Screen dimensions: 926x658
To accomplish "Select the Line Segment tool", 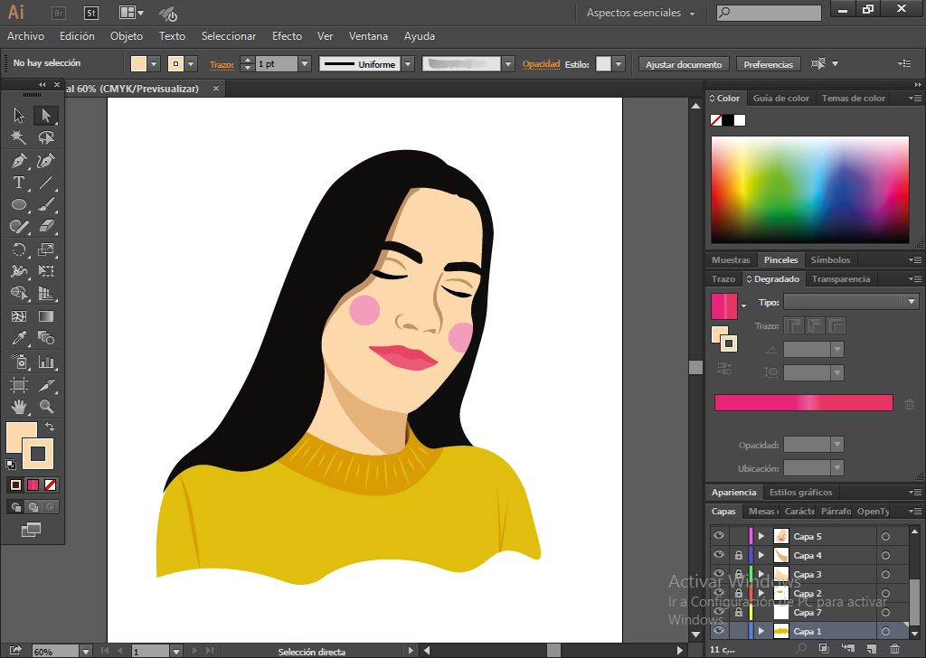I will (46, 183).
